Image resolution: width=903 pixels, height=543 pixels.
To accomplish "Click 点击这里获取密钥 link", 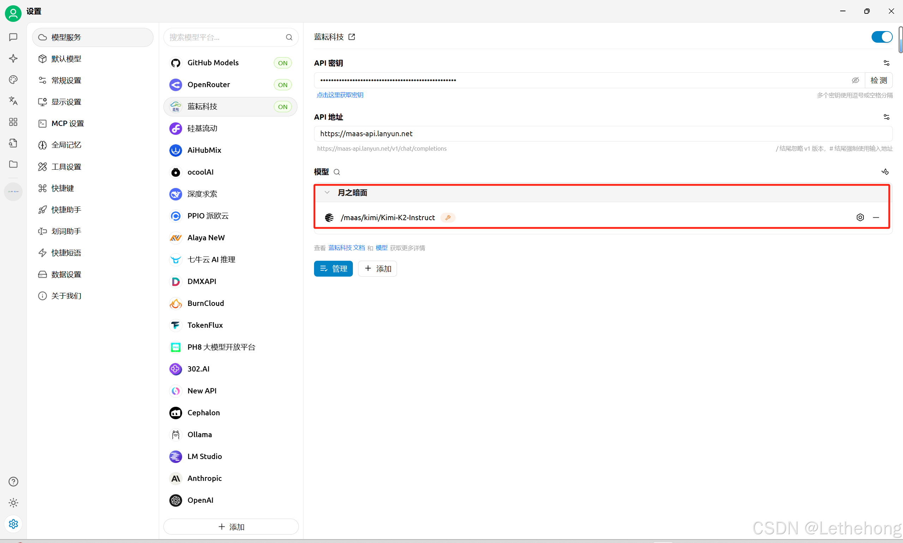I will (x=340, y=95).
